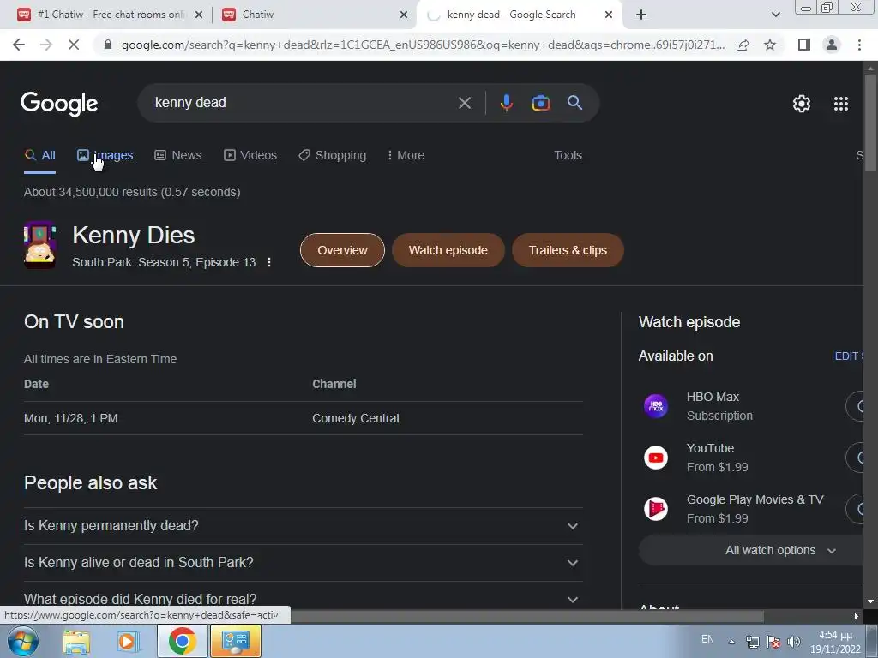This screenshot has height=658, width=878.
Task: Click the address bar URL
Action: [x=423, y=45]
